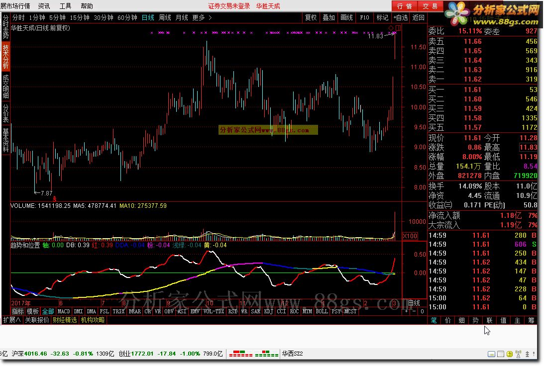Select the 月线 monthly period
544x366 pixels.
182,18
